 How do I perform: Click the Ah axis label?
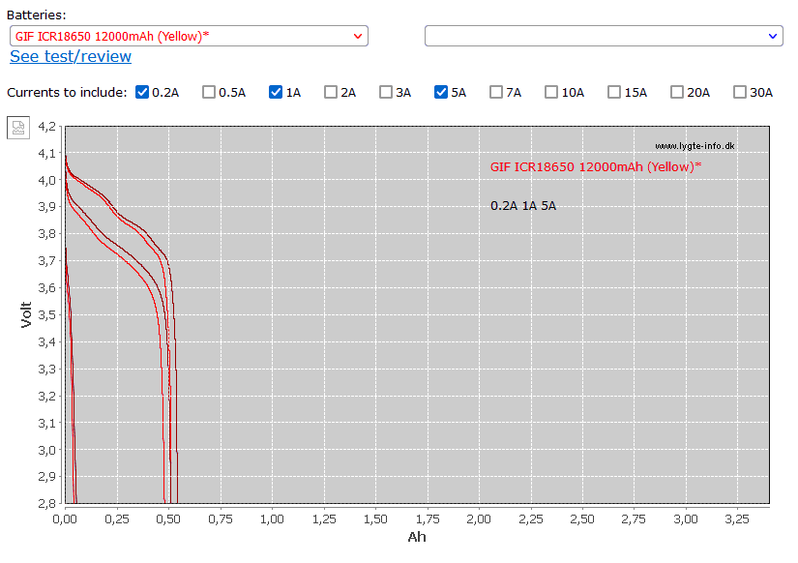pos(417,537)
